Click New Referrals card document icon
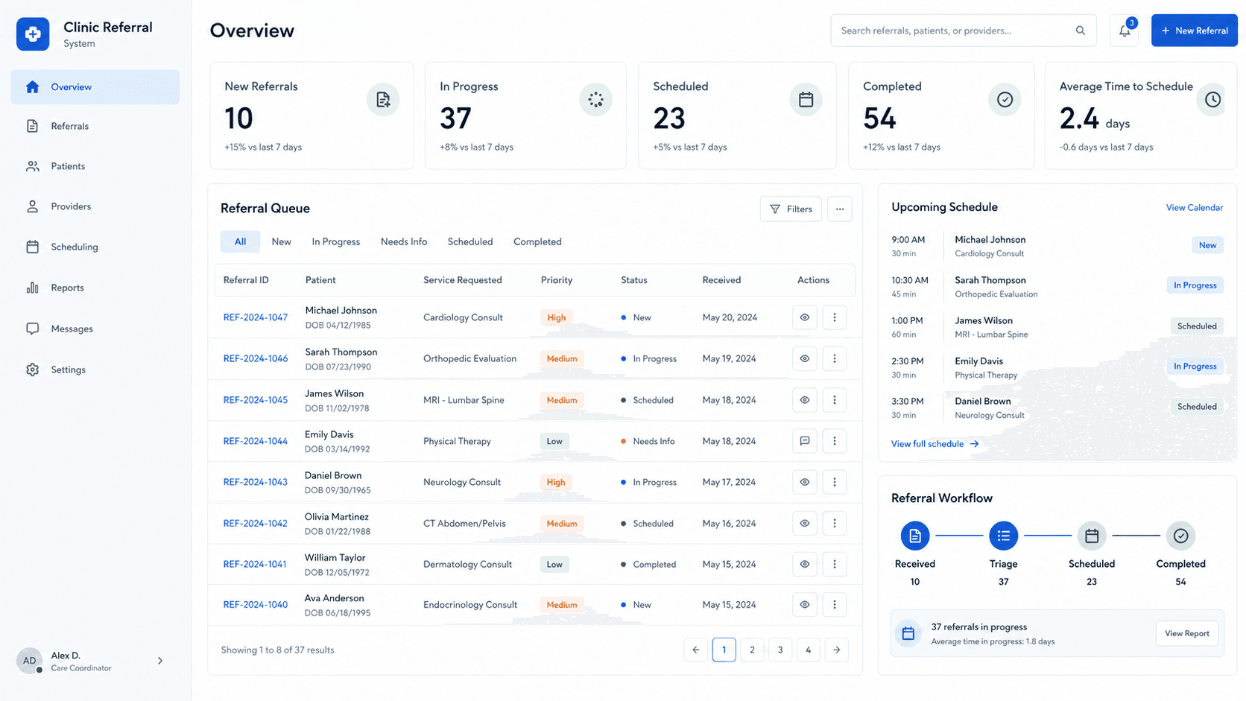This screenshot has height=701, width=1246. [383, 99]
